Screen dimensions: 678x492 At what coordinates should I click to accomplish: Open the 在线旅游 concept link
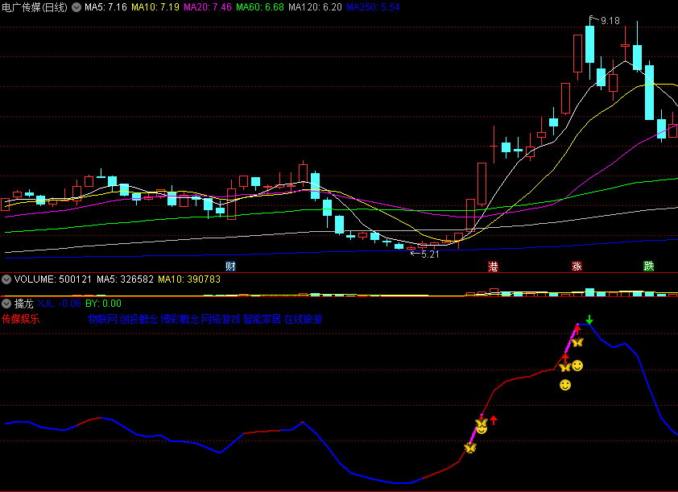click(x=303, y=319)
